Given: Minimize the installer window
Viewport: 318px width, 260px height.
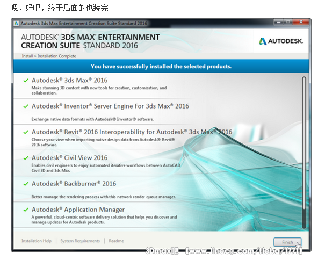Looking at the screenshot, I should pyautogui.click(x=279, y=22).
